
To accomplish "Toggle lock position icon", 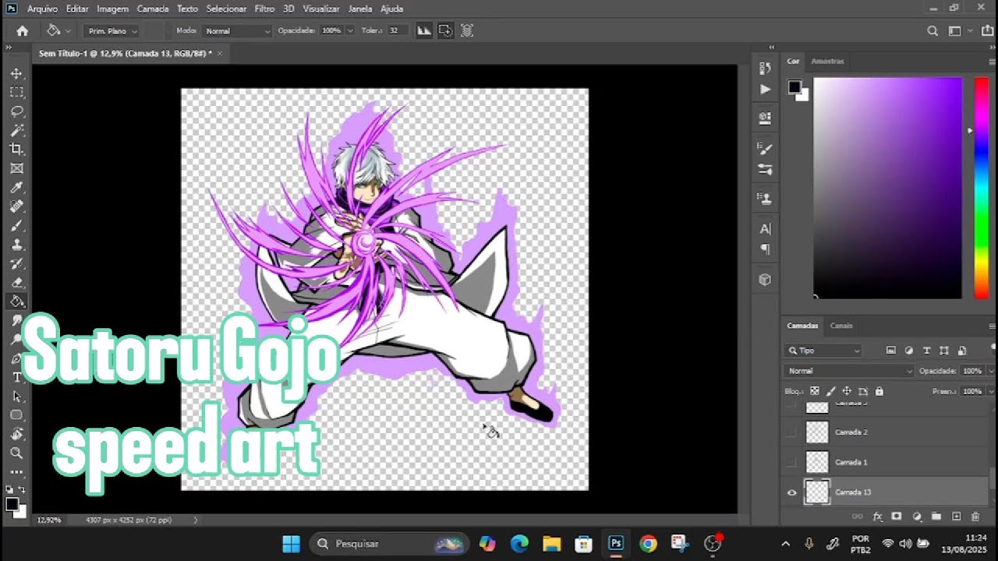I will (847, 391).
